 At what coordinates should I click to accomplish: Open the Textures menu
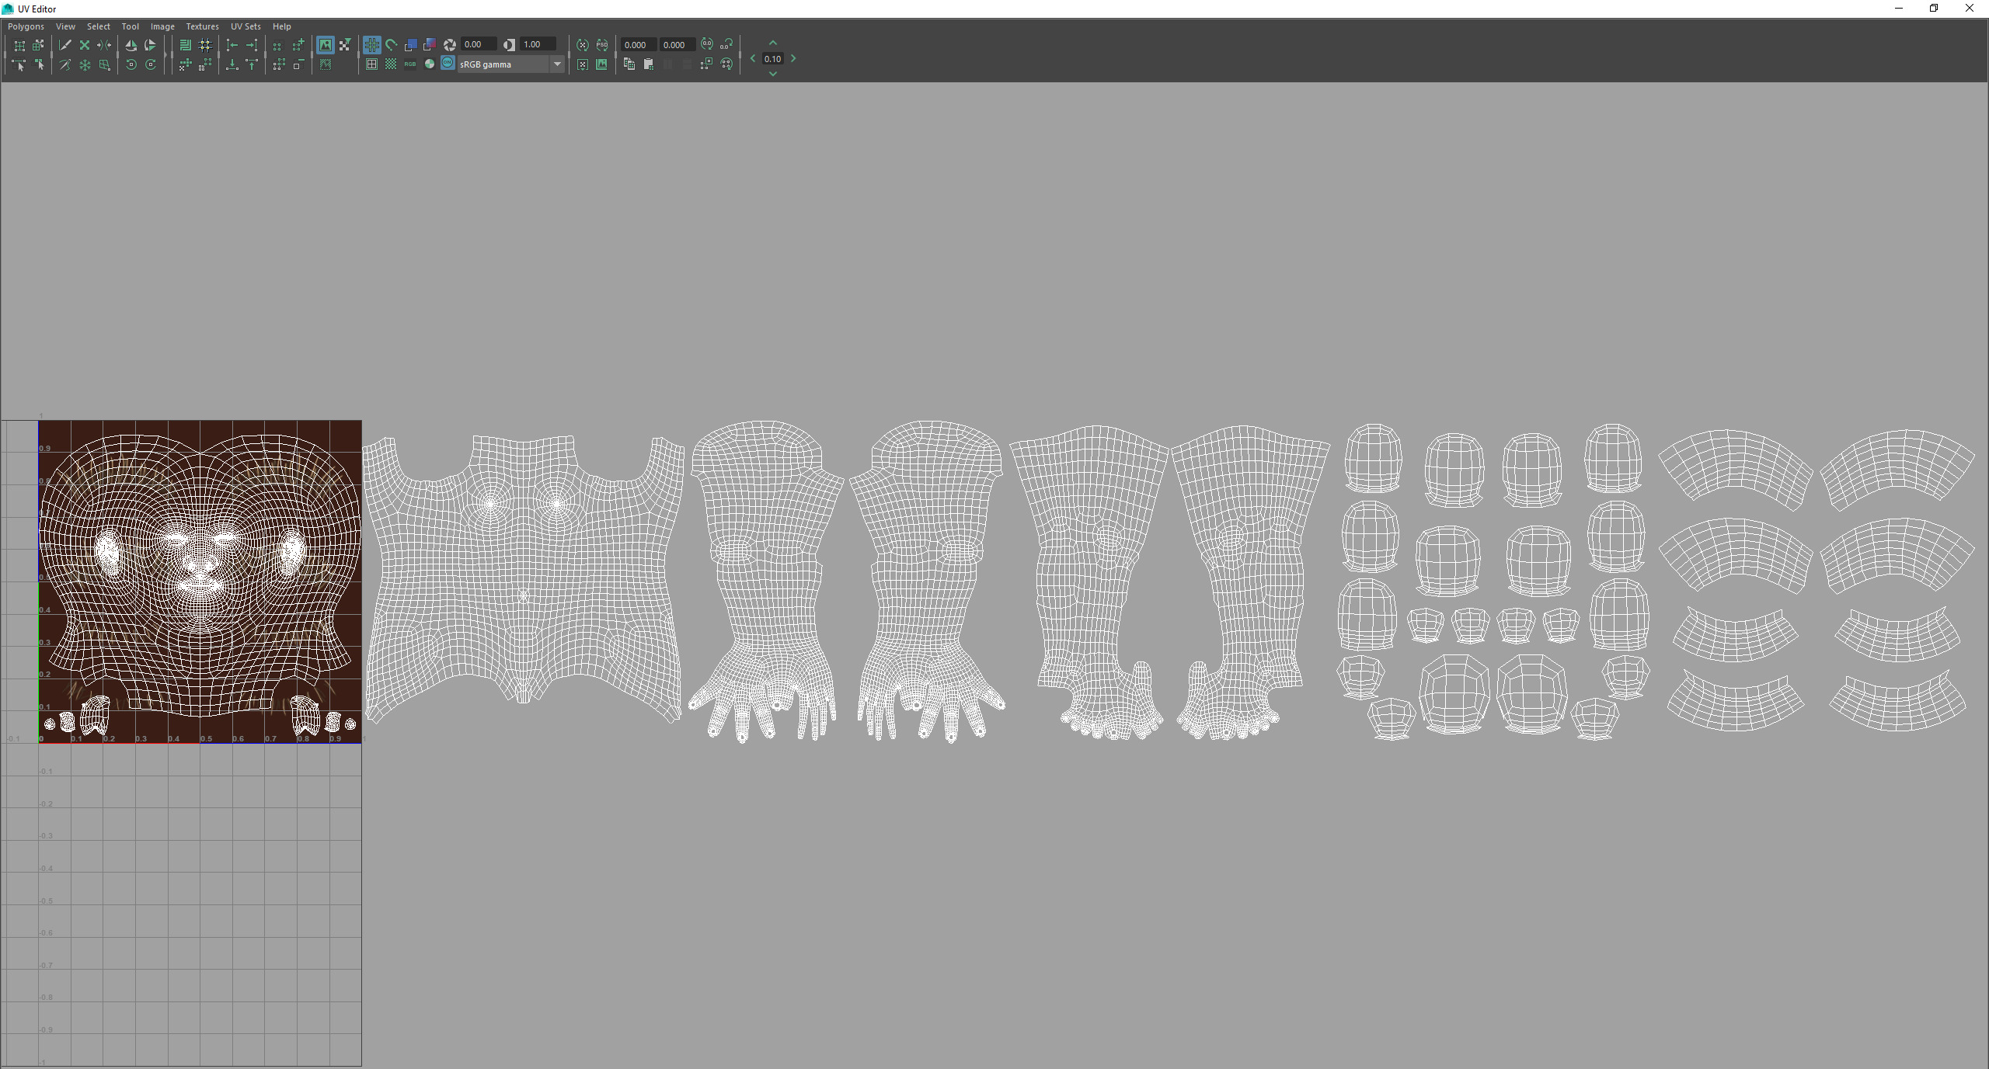pos(202,26)
